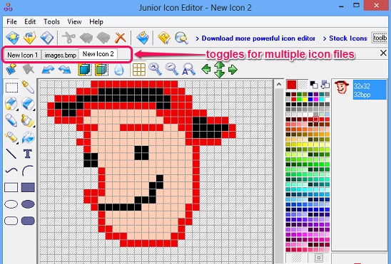Click the import image toolbar icon
Viewport: 391px width, 264px height.
tap(143, 38)
